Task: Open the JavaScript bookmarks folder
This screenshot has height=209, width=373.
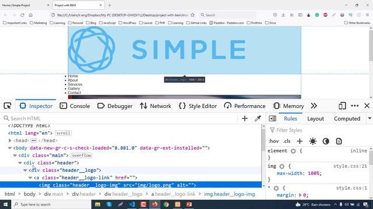Action: coord(107,23)
